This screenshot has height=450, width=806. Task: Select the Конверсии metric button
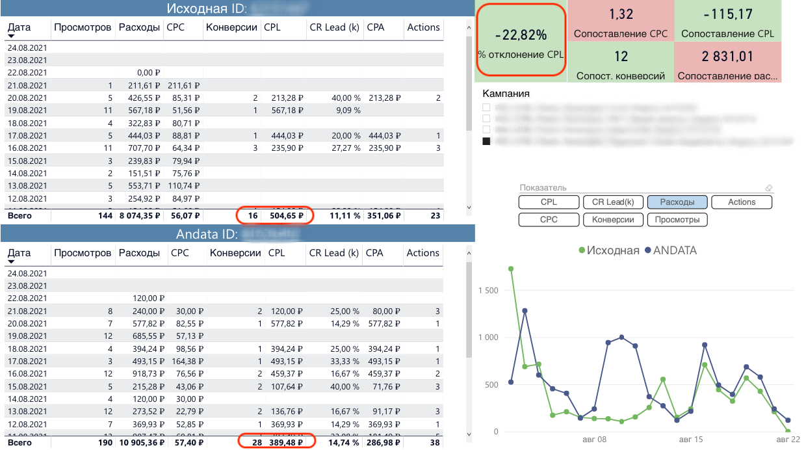tap(612, 220)
